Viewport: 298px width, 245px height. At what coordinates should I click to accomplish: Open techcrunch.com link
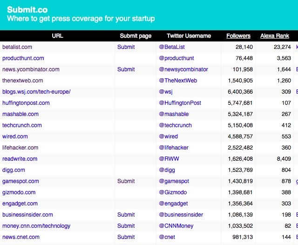(x=22, y=125)
